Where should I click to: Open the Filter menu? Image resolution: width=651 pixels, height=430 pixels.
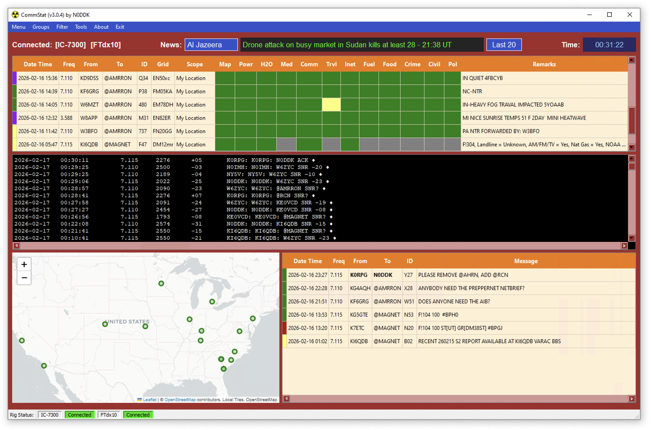[x=62, y=27]
